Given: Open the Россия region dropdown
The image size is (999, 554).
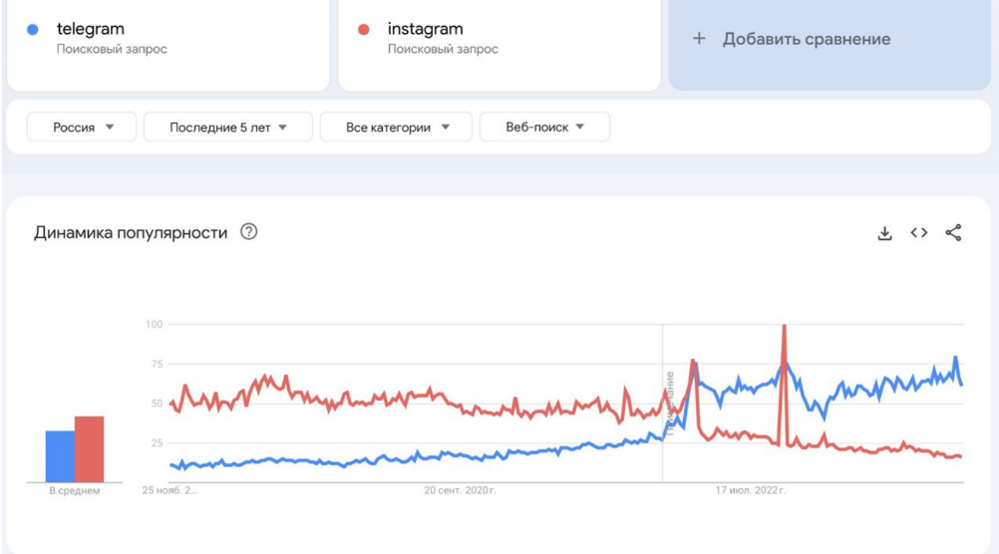Looking at the screenshot, I should [82, 127].
